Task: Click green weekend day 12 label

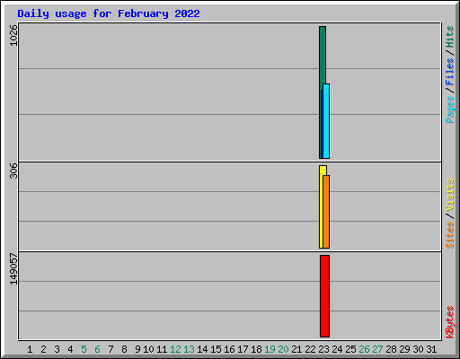Action: tap(175, 349)
